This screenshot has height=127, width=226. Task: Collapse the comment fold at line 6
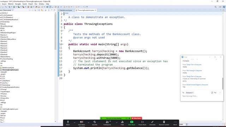[x=63, y=31]
